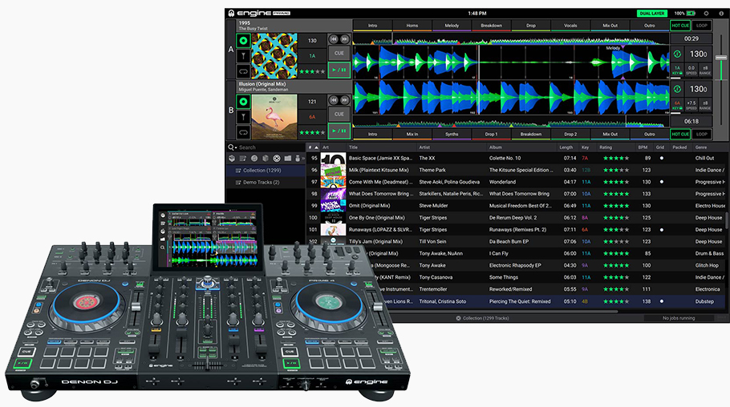Screen dimensions: 730x407
Task: Seek within Deck A's track overview waveform
Action: [x=511, y=39]
